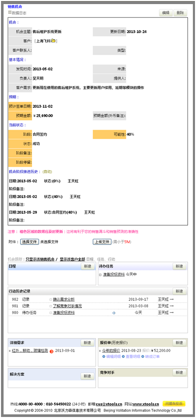The height and width of the screenshot is (418, 196).
Task: Click the date 2013-09-17 in row 982
Action: [138, 300]
